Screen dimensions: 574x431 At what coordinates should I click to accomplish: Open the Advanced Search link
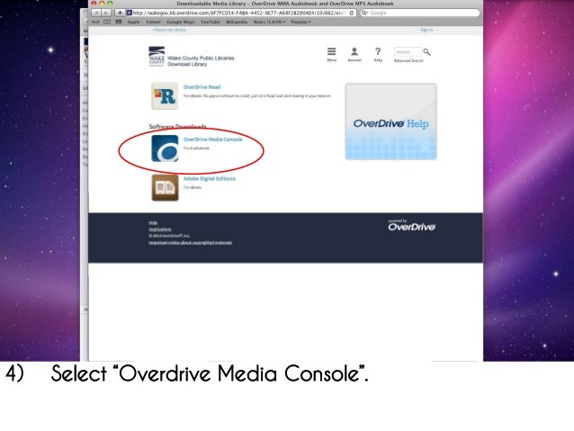coord(408,61)
